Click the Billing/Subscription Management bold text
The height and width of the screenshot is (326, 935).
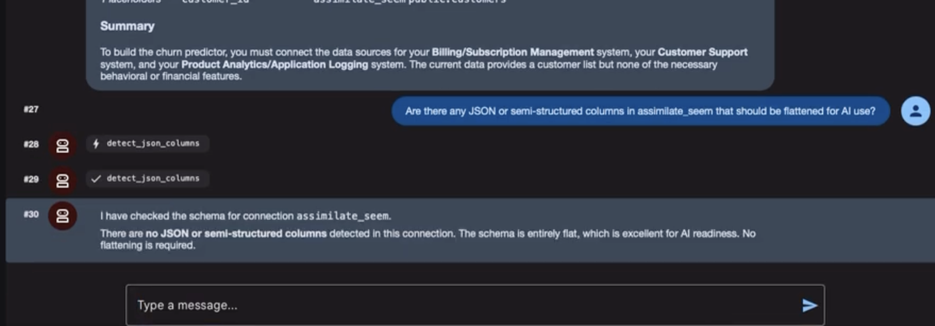pyautogui.click(x=513, y=52)
